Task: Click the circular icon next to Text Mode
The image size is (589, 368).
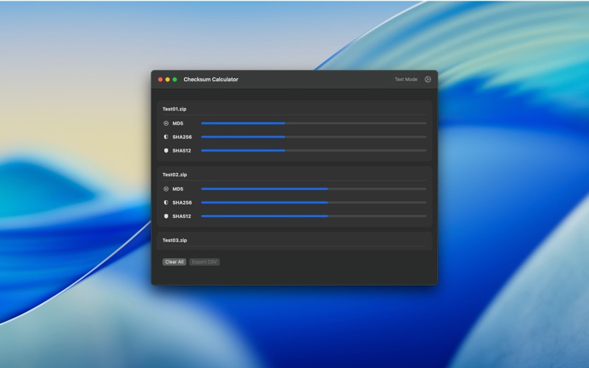Action: (x=428, y=79)
